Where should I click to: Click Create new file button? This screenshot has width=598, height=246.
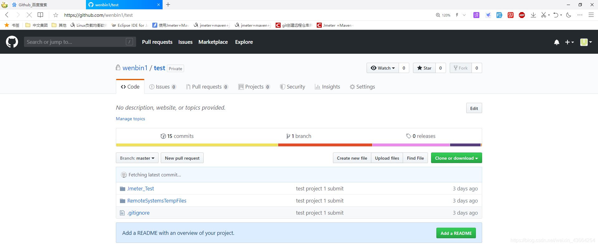(352, 158)
